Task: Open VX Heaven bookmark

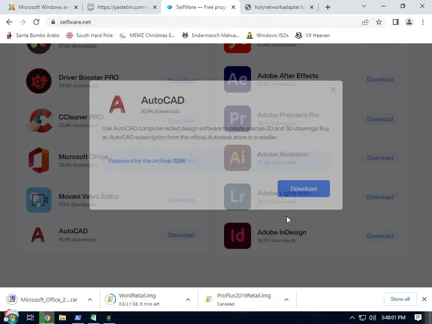Action: pos(313,35)
